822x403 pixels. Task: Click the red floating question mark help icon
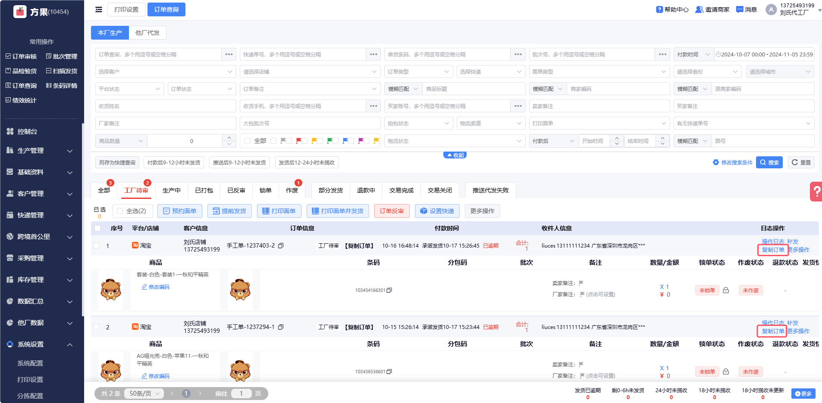tap(816, 191)
